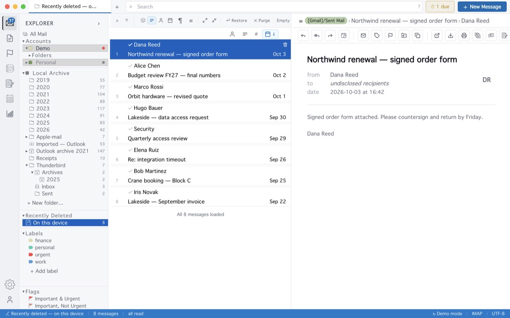Image resolution: width=510 pixels, height=318 pixels.
Task: Click the move-to-folder icon
Action: (x=404, y=36)
